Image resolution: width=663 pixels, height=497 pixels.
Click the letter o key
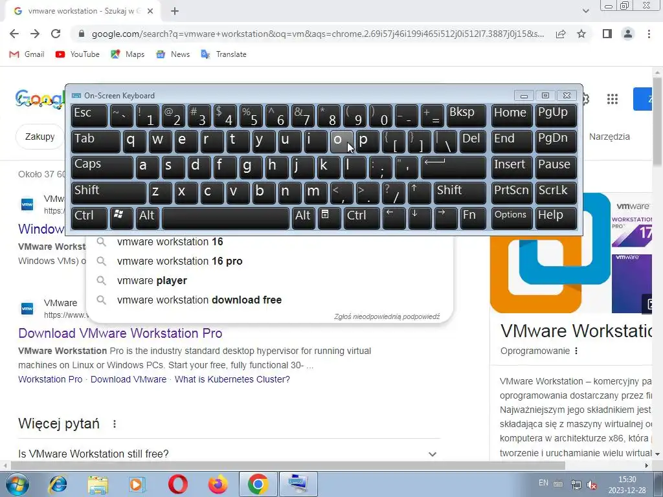pos(341,142)
